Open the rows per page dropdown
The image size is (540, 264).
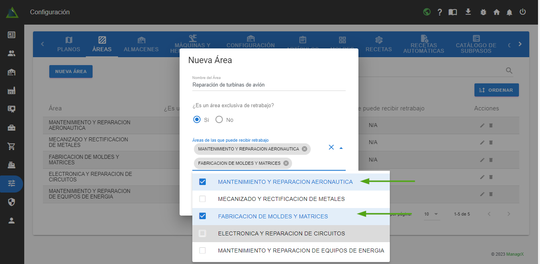tap(431, 214)
